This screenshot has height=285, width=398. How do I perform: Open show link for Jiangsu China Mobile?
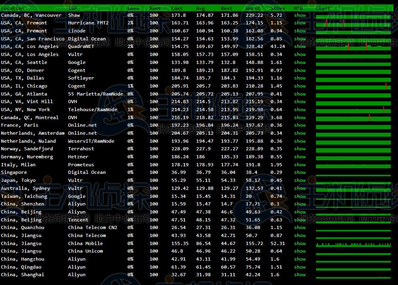coord(300,243)
